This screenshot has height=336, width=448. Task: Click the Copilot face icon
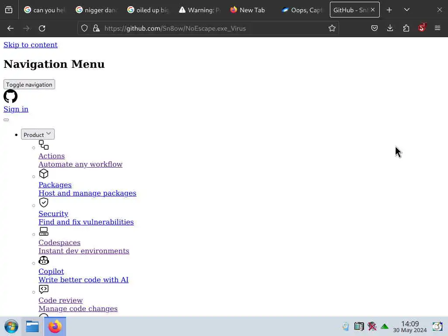(x=44, y=260)
